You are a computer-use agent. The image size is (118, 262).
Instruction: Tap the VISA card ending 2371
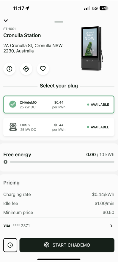[x=59, y=226]
